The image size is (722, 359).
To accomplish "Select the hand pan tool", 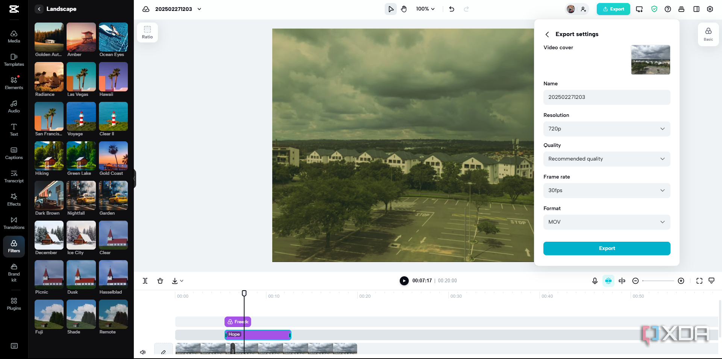I will (404, 9).
